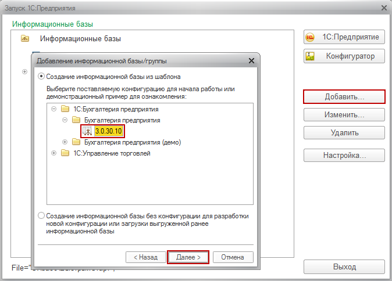Click configuration template icon next to 3.0.30.10
The image size is (392, 281).
pyautogui.click(x=87, y=131)
